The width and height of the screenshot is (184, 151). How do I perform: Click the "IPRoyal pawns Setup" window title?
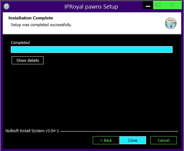coord(91,7)
